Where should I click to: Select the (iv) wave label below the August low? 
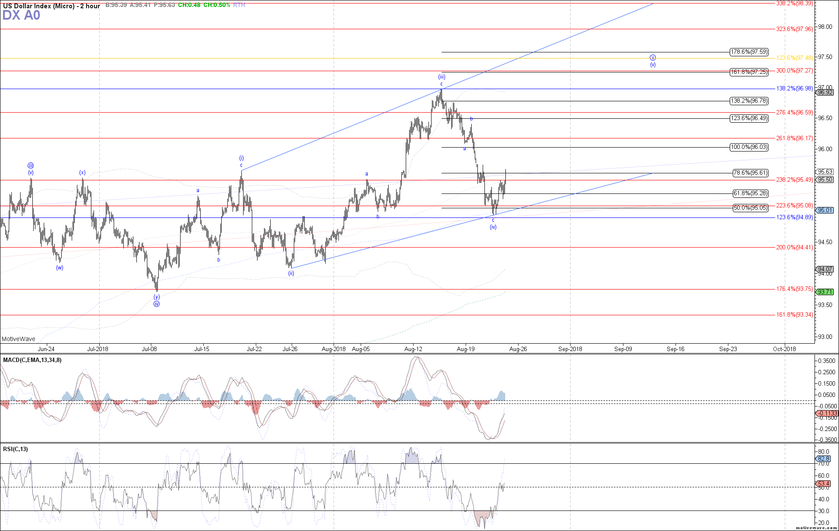[493, 227]
